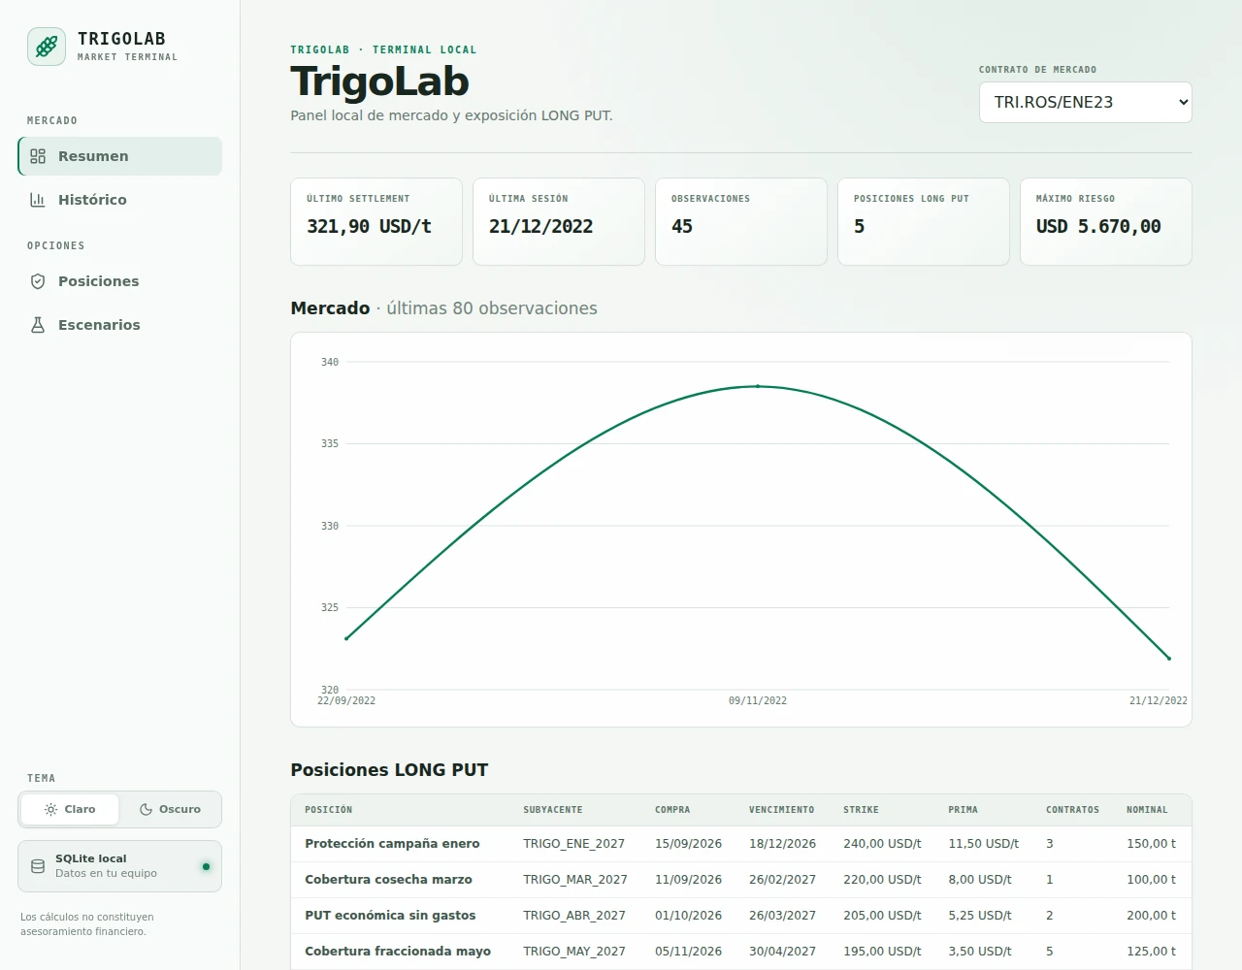The height and width of the screenshot is (970, 1242).
Task: Click the Escenarios flask icon
Action: 38,325
